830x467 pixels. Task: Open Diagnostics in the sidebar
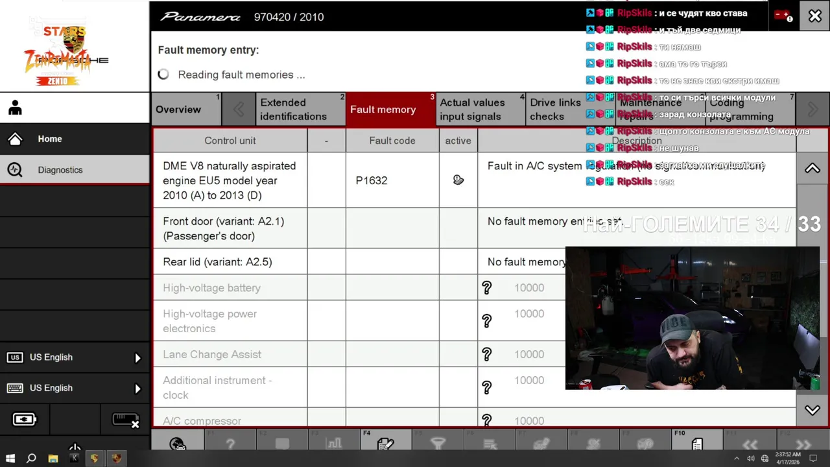[x=75, y=170]
